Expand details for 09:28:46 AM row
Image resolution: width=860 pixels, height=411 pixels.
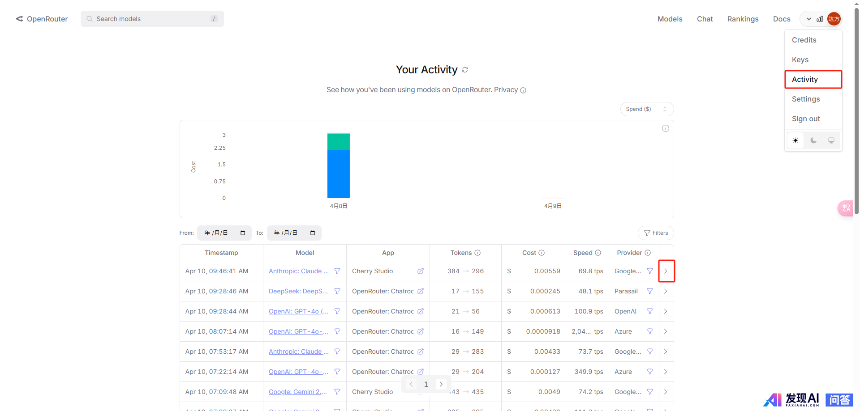pos(666,291)
